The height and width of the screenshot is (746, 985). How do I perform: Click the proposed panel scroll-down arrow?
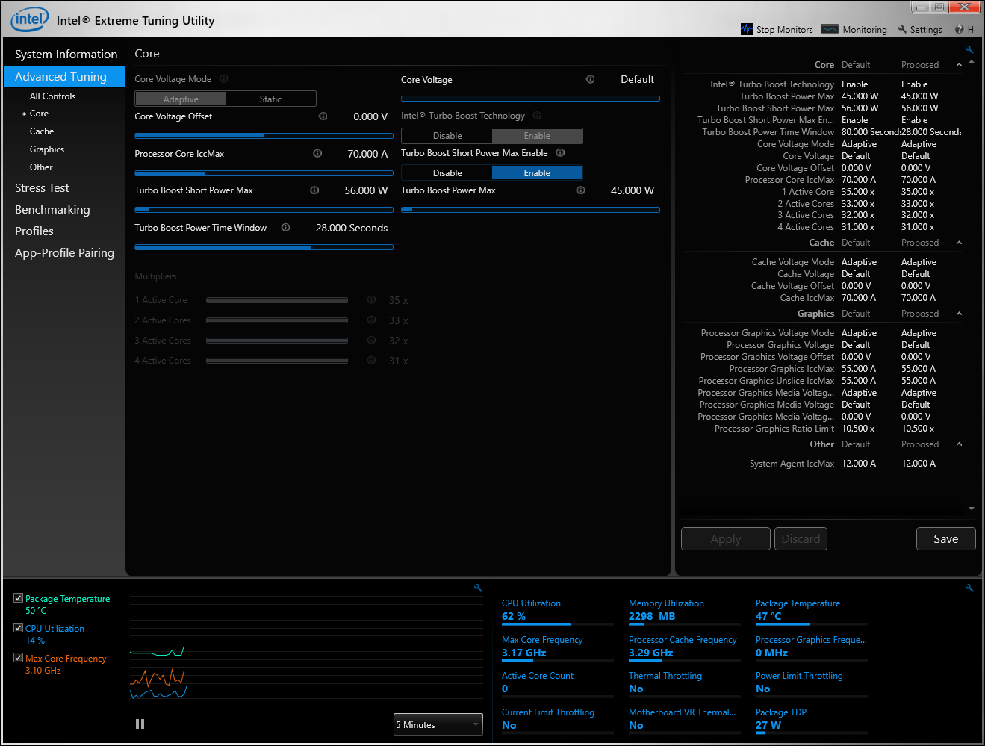(x=972, y=509)
